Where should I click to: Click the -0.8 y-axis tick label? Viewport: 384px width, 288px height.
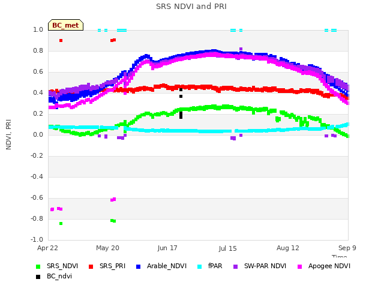coord(37,218)
